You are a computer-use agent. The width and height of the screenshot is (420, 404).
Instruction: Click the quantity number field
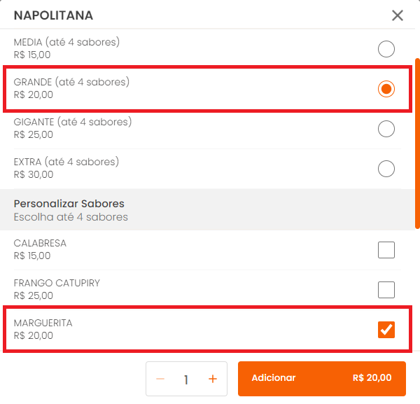click(186, 379)
